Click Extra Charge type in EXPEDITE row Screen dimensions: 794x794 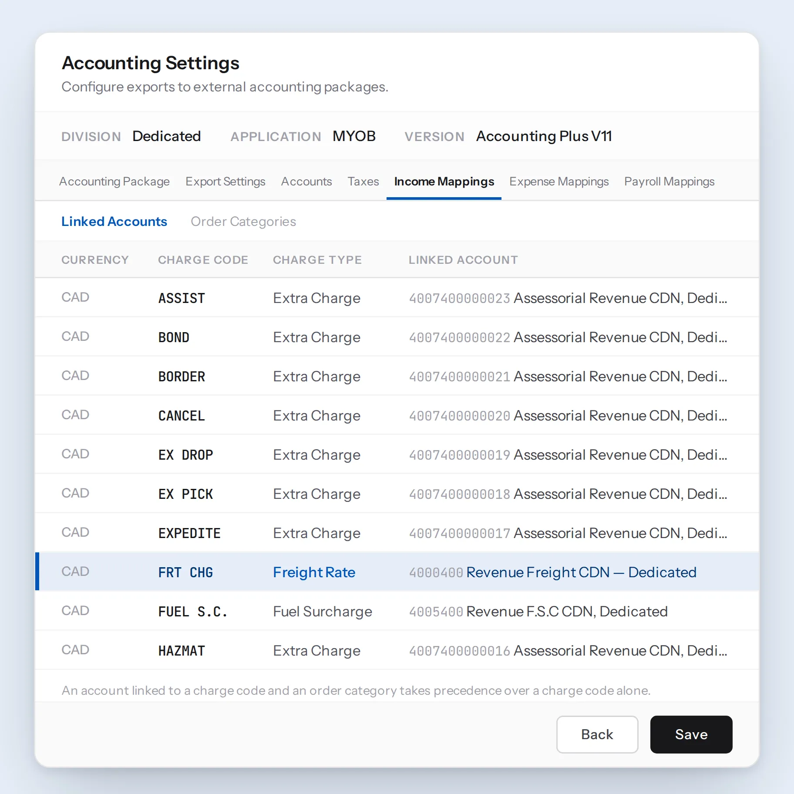point(316,533)
